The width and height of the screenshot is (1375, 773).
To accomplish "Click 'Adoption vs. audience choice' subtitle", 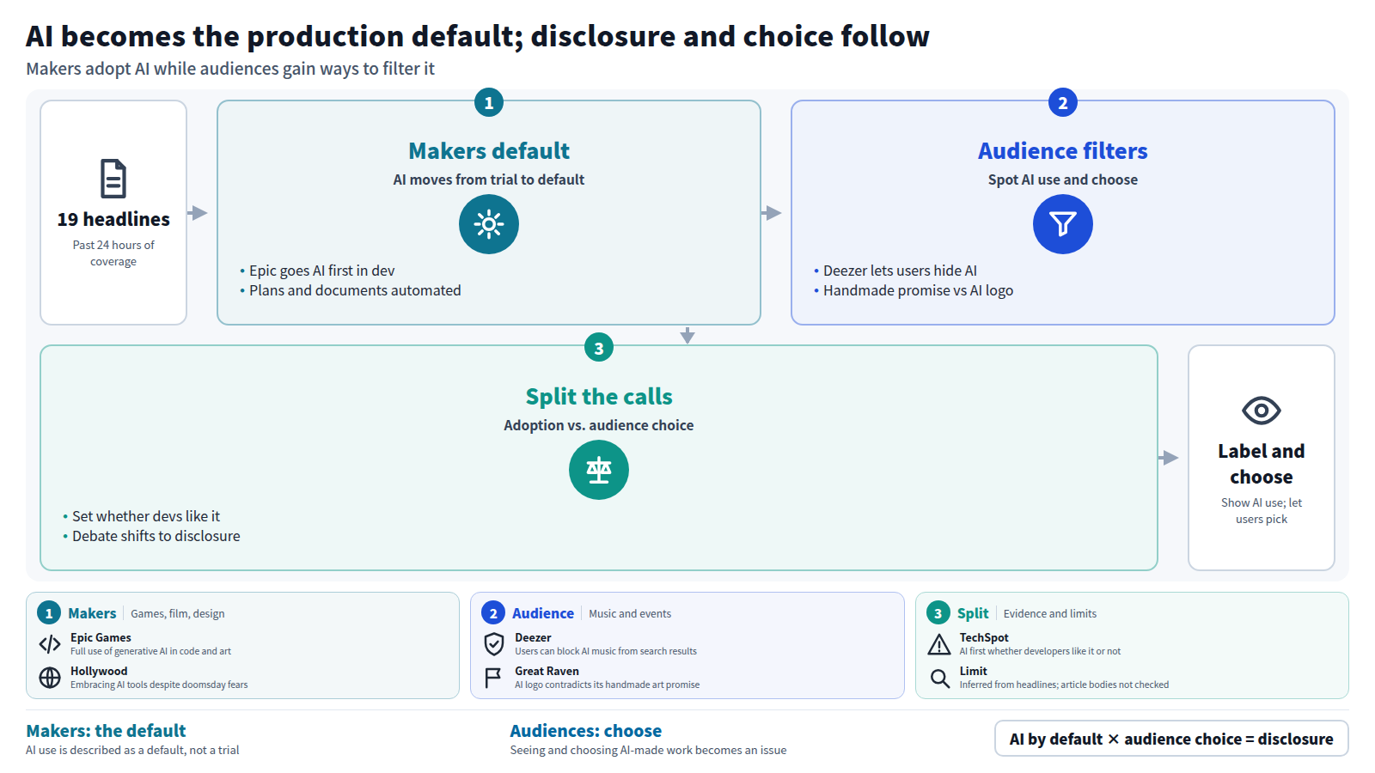I will click(x=599, y=425).
